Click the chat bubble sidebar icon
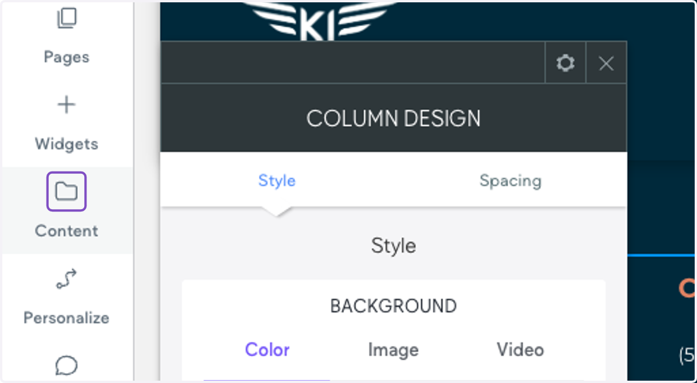The image size is (697, 383). [66, 366]
